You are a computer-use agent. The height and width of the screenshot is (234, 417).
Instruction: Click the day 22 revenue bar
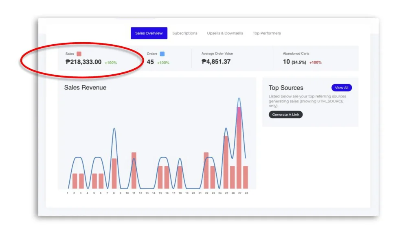click(x=206, y=171)
